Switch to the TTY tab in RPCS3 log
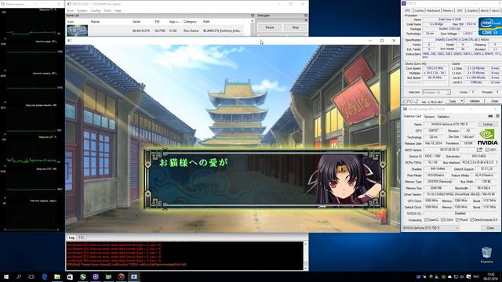Viewport: 502px width, 282px height. pyautogui.click(x=82, y=237)
